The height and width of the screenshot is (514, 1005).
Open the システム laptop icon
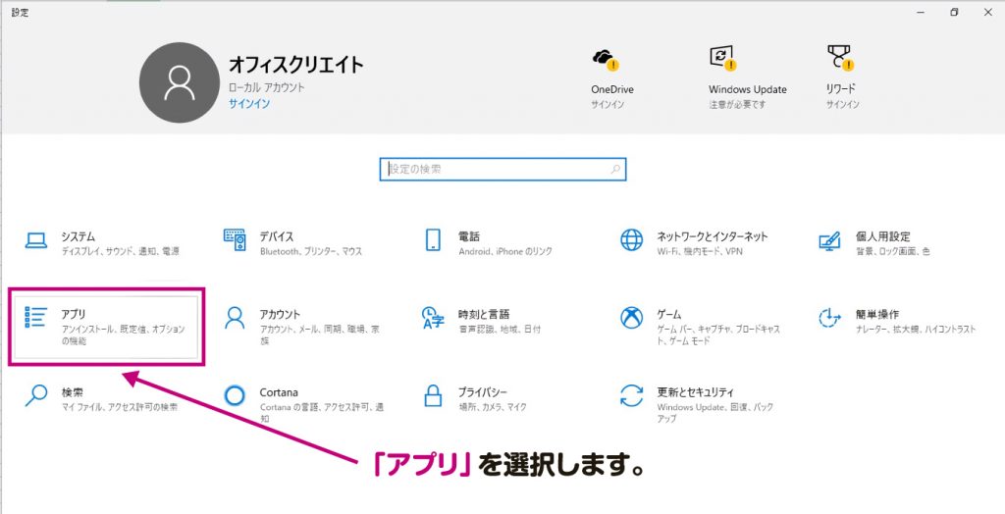point(36,240)
